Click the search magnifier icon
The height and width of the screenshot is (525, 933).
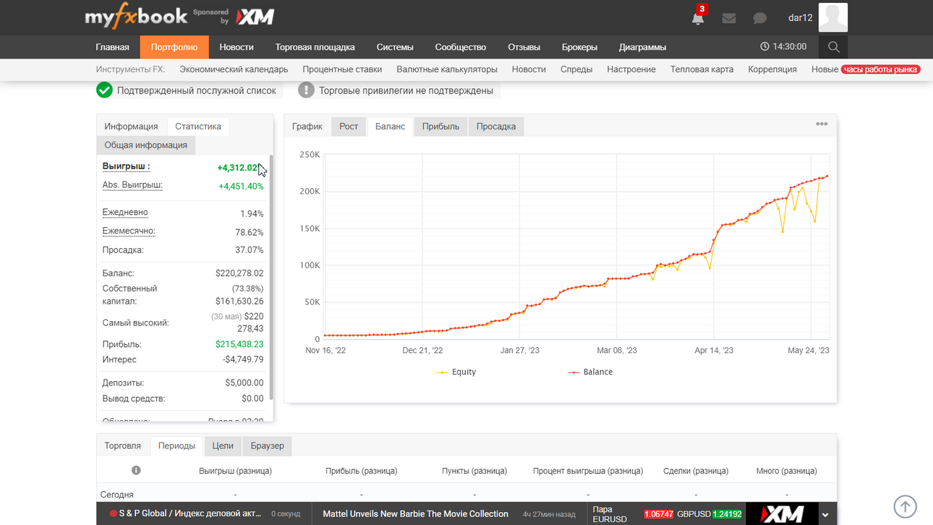pyautogui.click(x=834, y=47)
